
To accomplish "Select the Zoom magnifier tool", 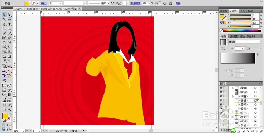I will (10, 109).
